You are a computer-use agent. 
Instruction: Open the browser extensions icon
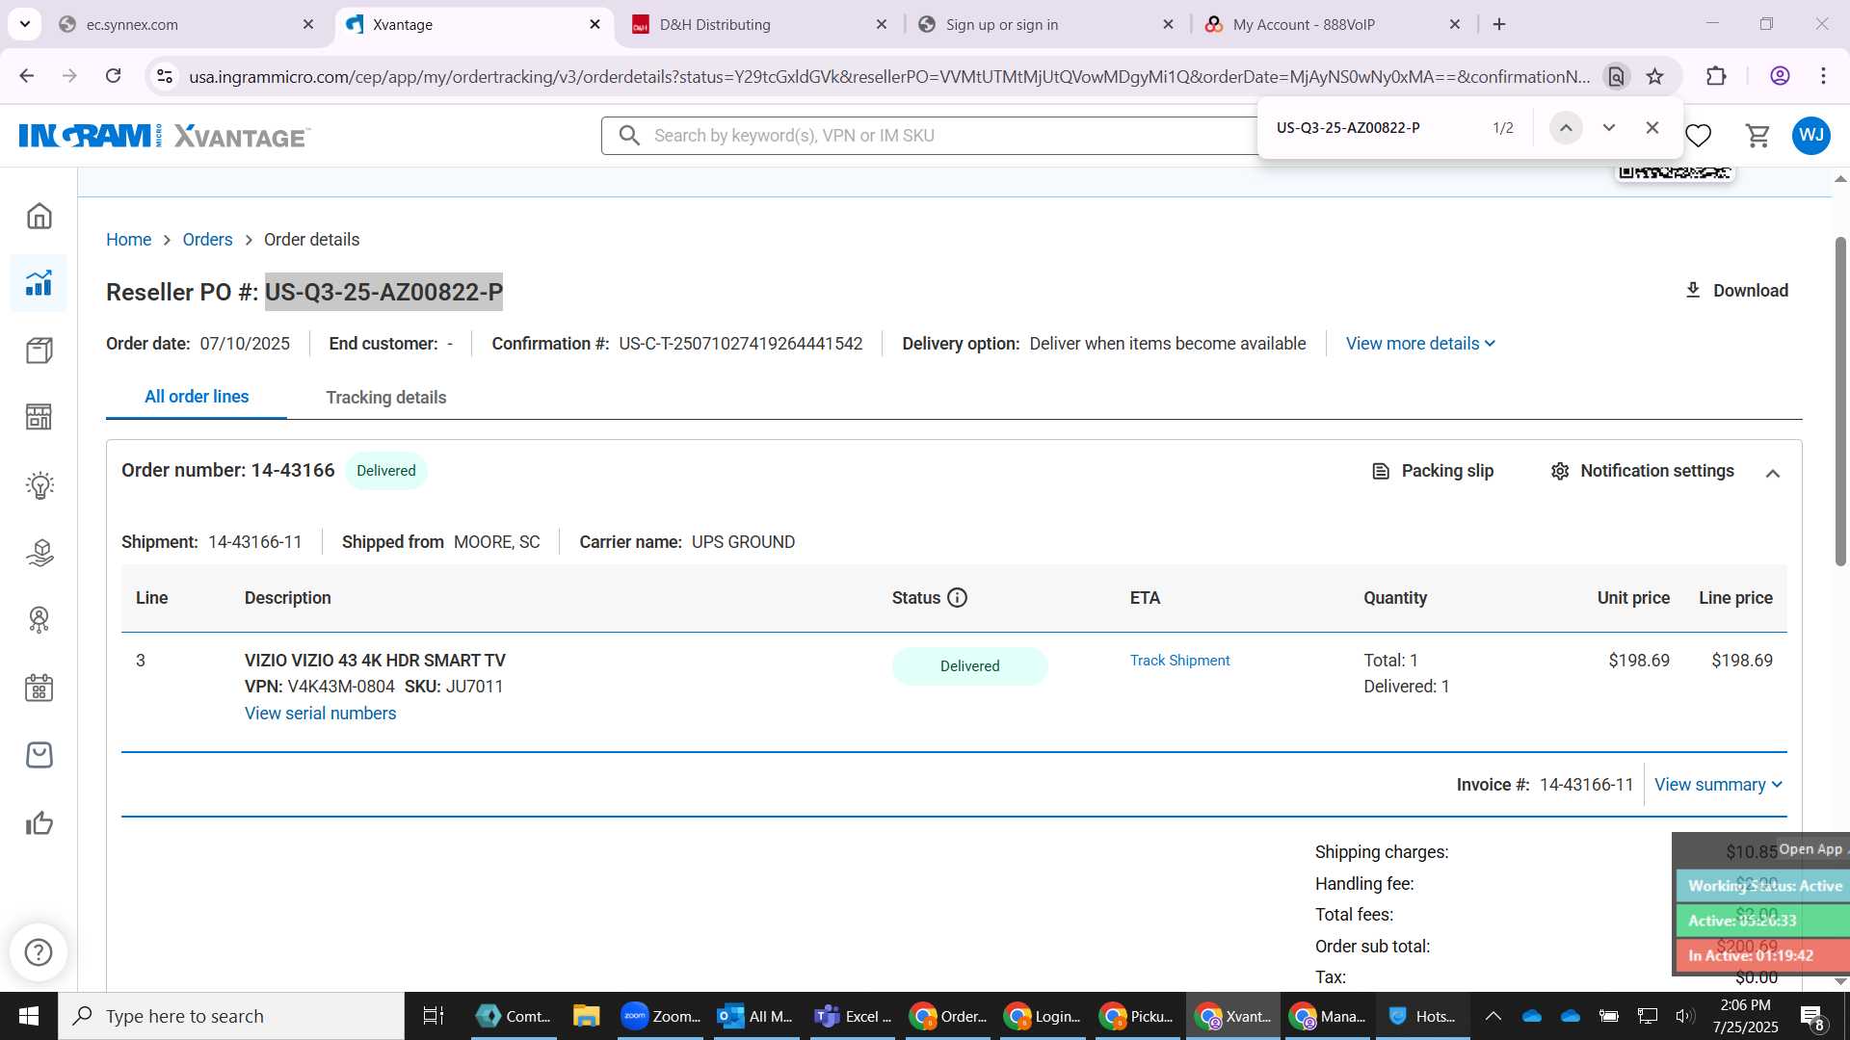click(x=1716, y=76)
